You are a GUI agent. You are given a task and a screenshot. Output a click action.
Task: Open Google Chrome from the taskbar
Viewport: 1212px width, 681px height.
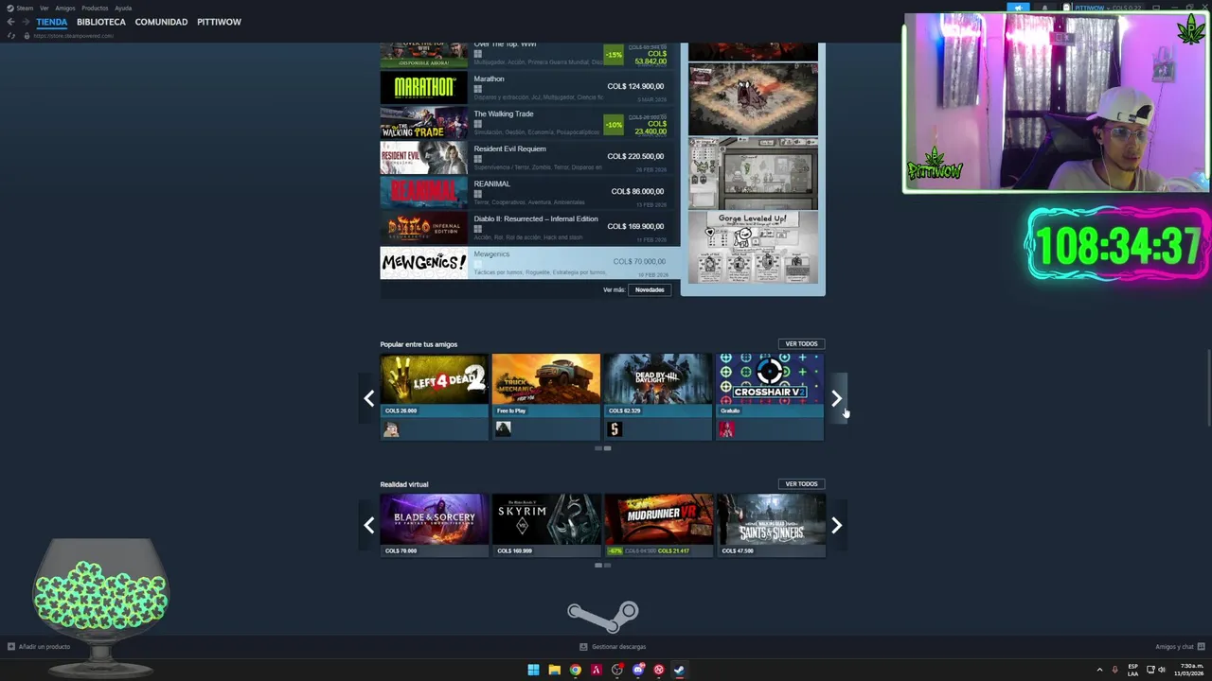point(575,670)
